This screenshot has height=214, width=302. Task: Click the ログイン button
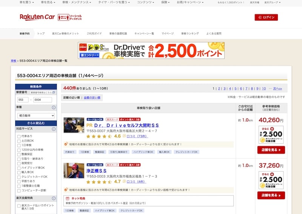pos(266,17)
